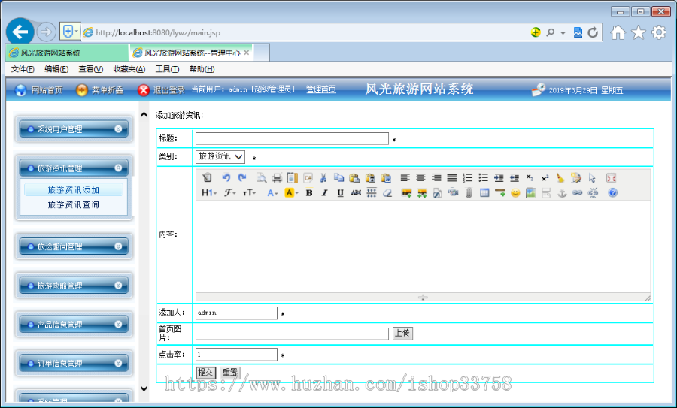The height and width of the screenshot is (408, 677).
Task: Open the 旅游资讯查询 link
Action: point(74,205)
